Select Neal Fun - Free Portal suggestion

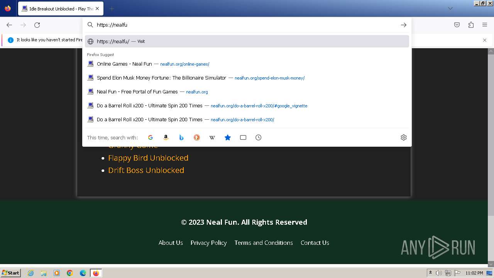[x=247, y=92]
